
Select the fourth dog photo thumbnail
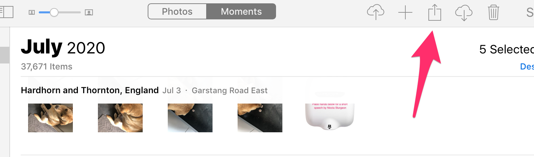[260, 118]
